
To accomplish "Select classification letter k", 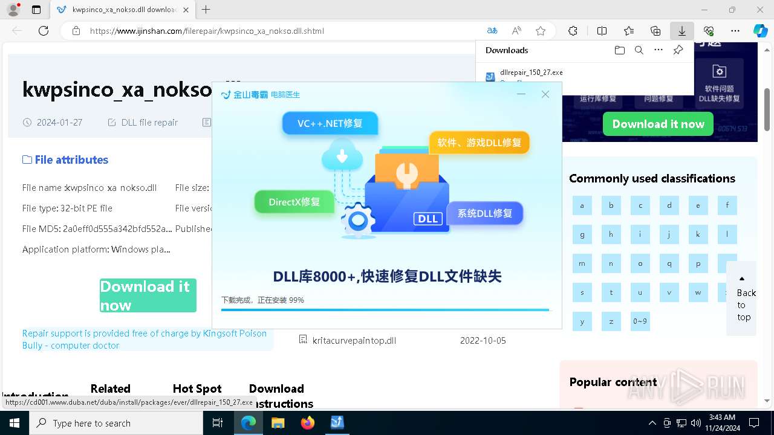I will point(698,234).
